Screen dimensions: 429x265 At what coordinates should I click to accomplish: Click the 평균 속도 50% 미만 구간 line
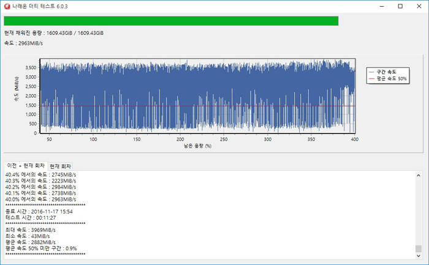click(x=41, y=248)
